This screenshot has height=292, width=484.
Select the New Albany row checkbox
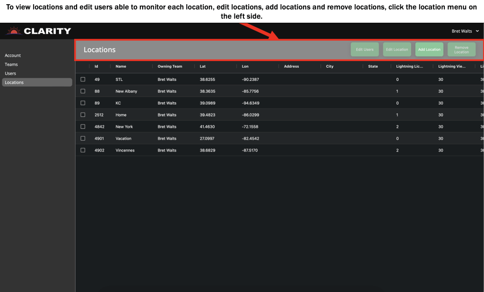pyautogui.click(x=83, y=91)
